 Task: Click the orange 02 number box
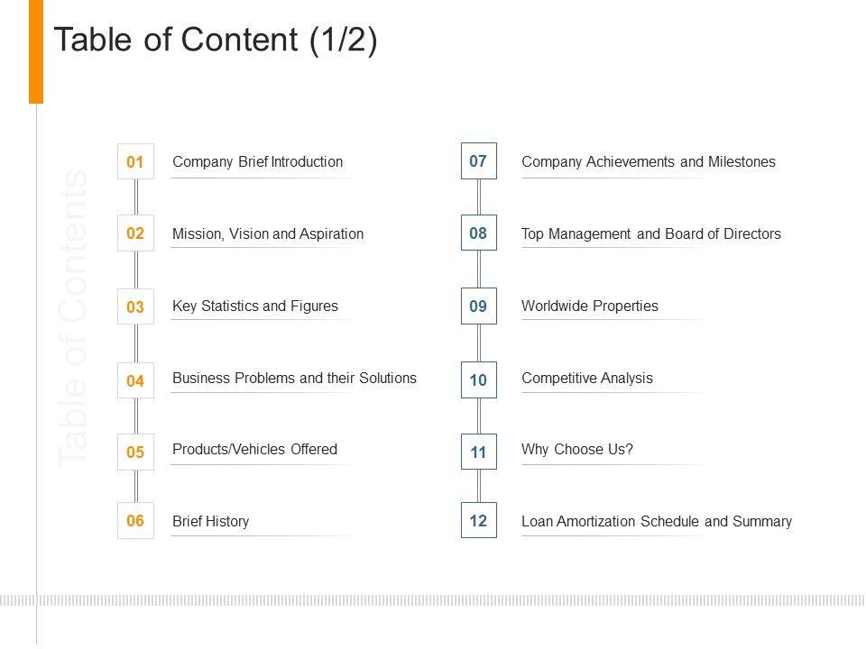click(135, 233)
